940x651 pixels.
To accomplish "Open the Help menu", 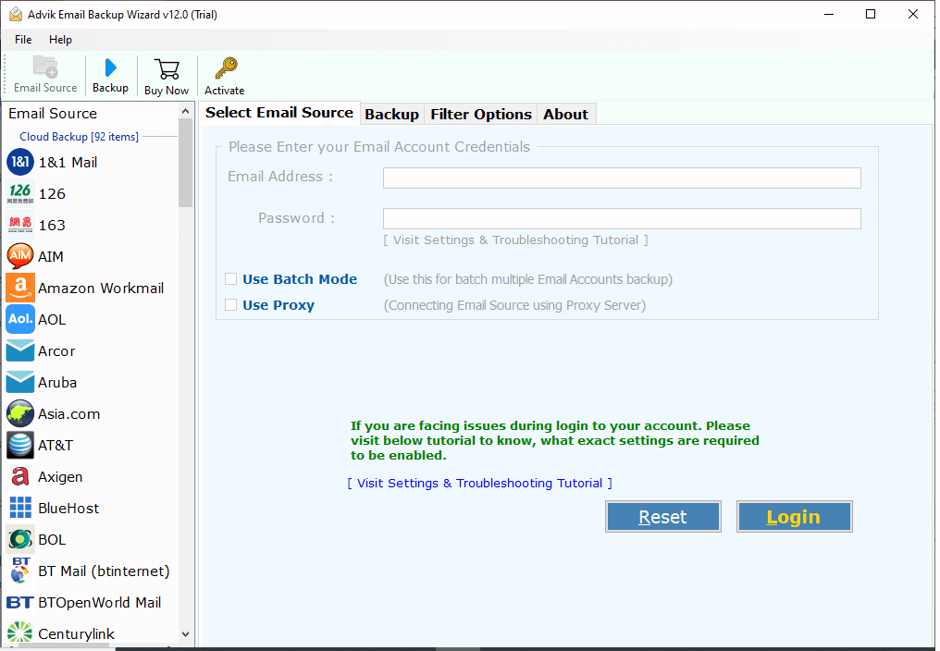I will tap(60, 40).
